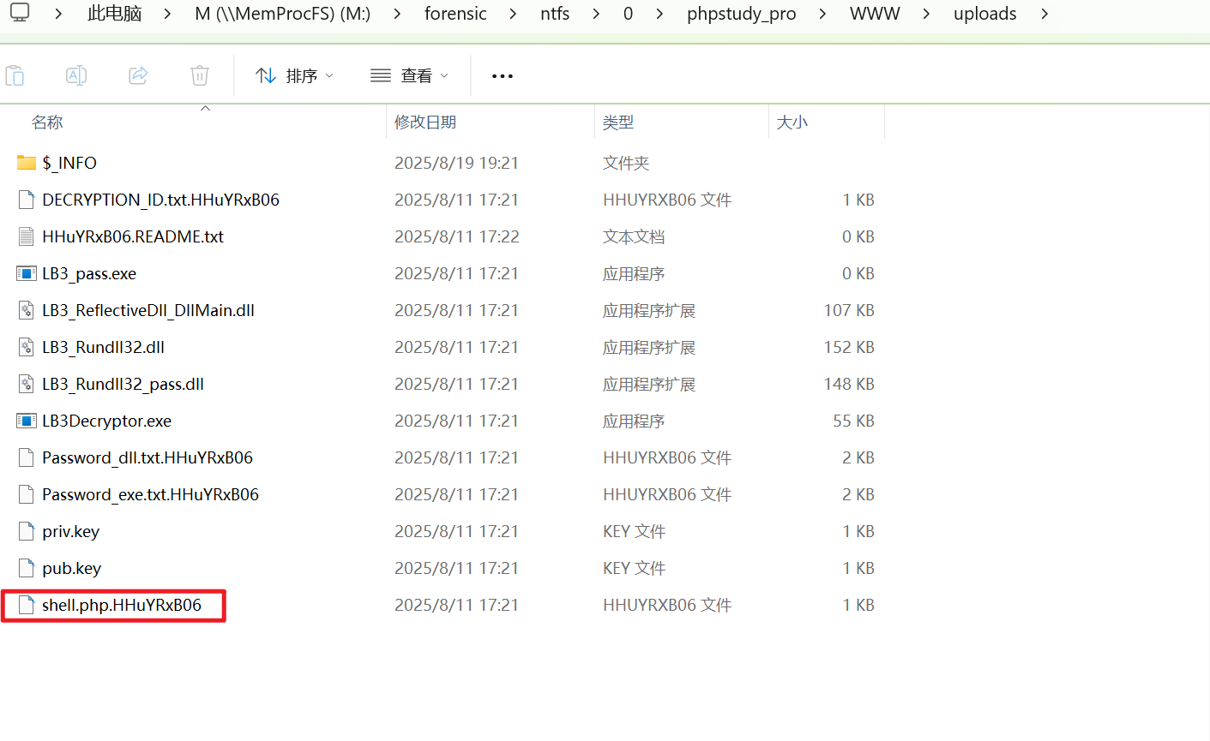Click the computer monitor icon in address bar
This screenshot has width=1210, height=741.
[x=20, y=13]
